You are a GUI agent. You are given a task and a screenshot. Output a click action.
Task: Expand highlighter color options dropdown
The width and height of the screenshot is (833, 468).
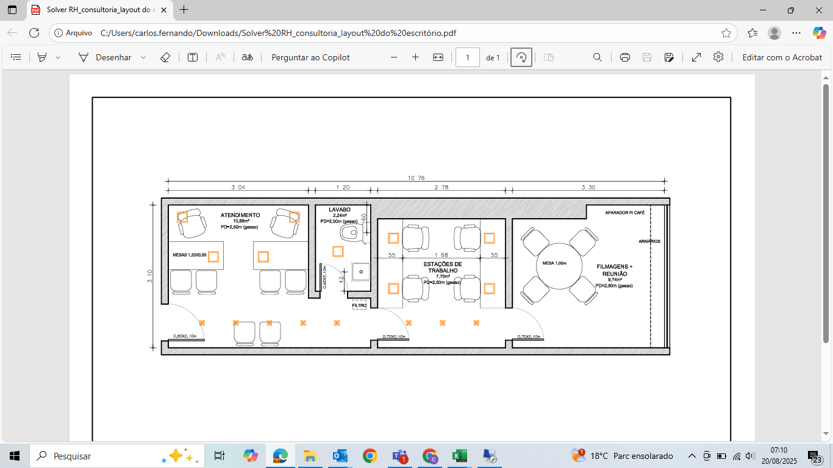(58, 57)
